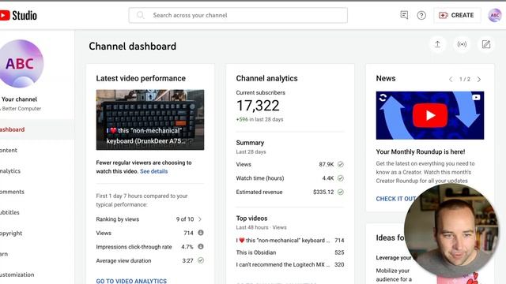Open Analytics in the sidebar
This screenshot has width=506, height=284.
[x=10, y=171]
